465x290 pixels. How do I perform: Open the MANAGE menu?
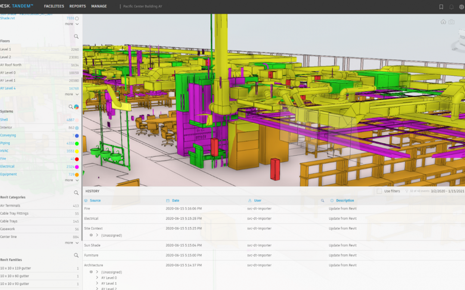pos(99,6)
